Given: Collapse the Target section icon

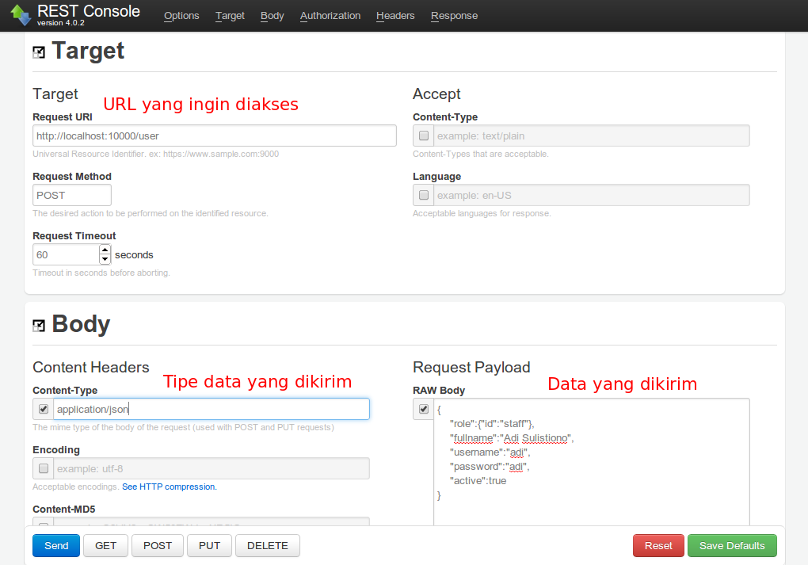Looking at the screenshot, I should pyautogui.click(x=39, y=52).
